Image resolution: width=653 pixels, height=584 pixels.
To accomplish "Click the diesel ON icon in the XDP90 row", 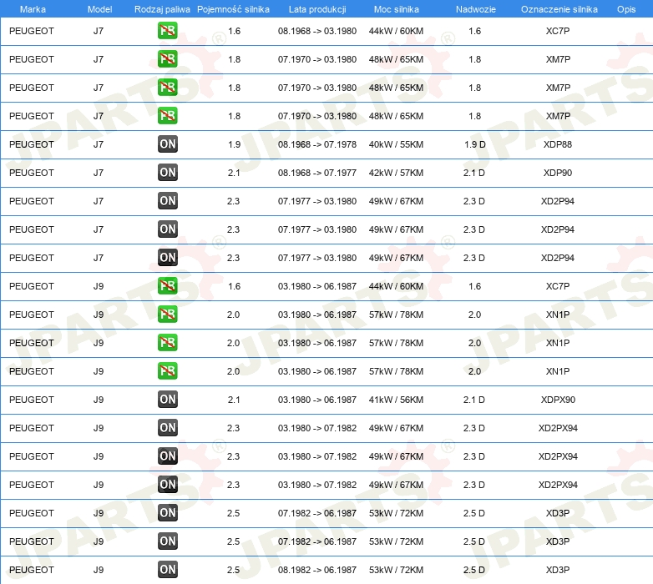I will coord(167,173).
